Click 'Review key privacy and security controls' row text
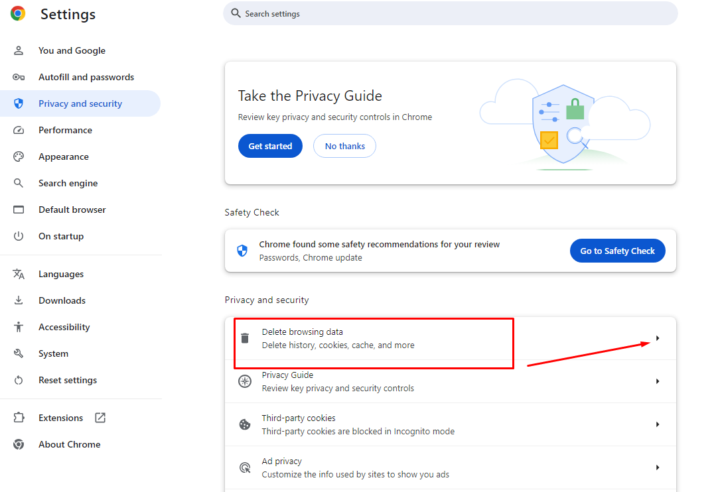This screenshot has height=492, width=720. tap(338, 389)
